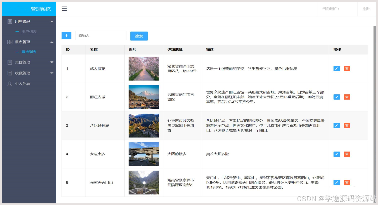Image resolution: width=378 pixels, height=205 pixels.
Task: Click the name cell 八达岭长城
Action: coord(100,125)
